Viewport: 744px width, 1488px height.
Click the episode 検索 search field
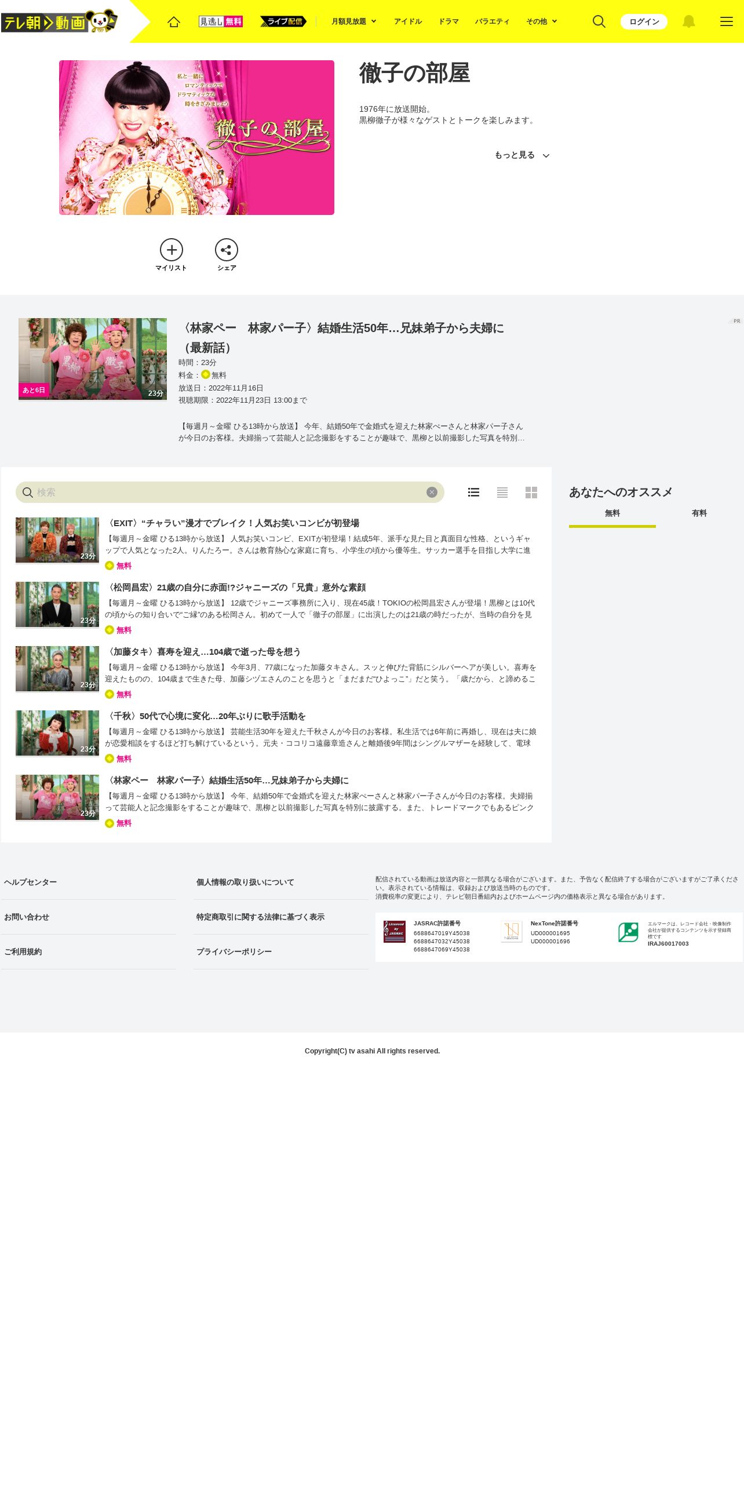(x=230, y=493)
